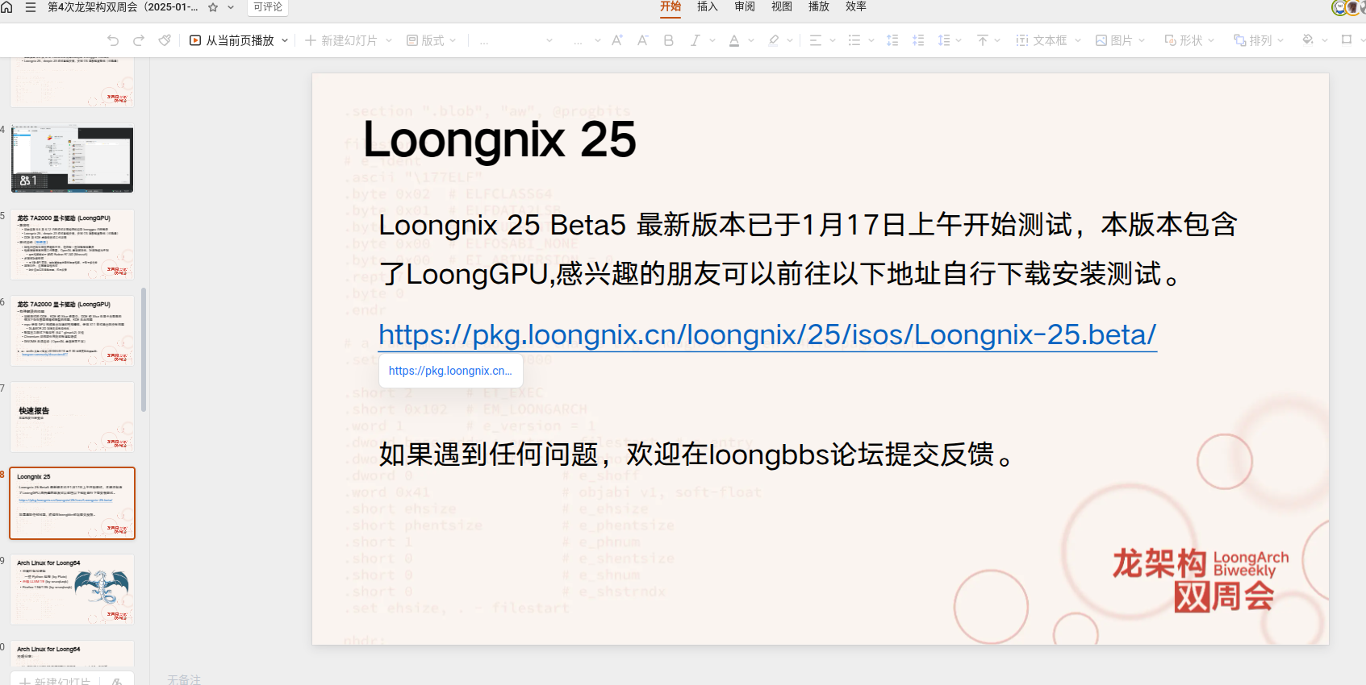Apply the font color
The width and height of the screenshot is (1366, 685).
pos(734,40)
